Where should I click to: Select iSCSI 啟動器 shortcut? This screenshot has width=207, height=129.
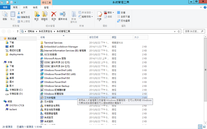coord(48,55)
